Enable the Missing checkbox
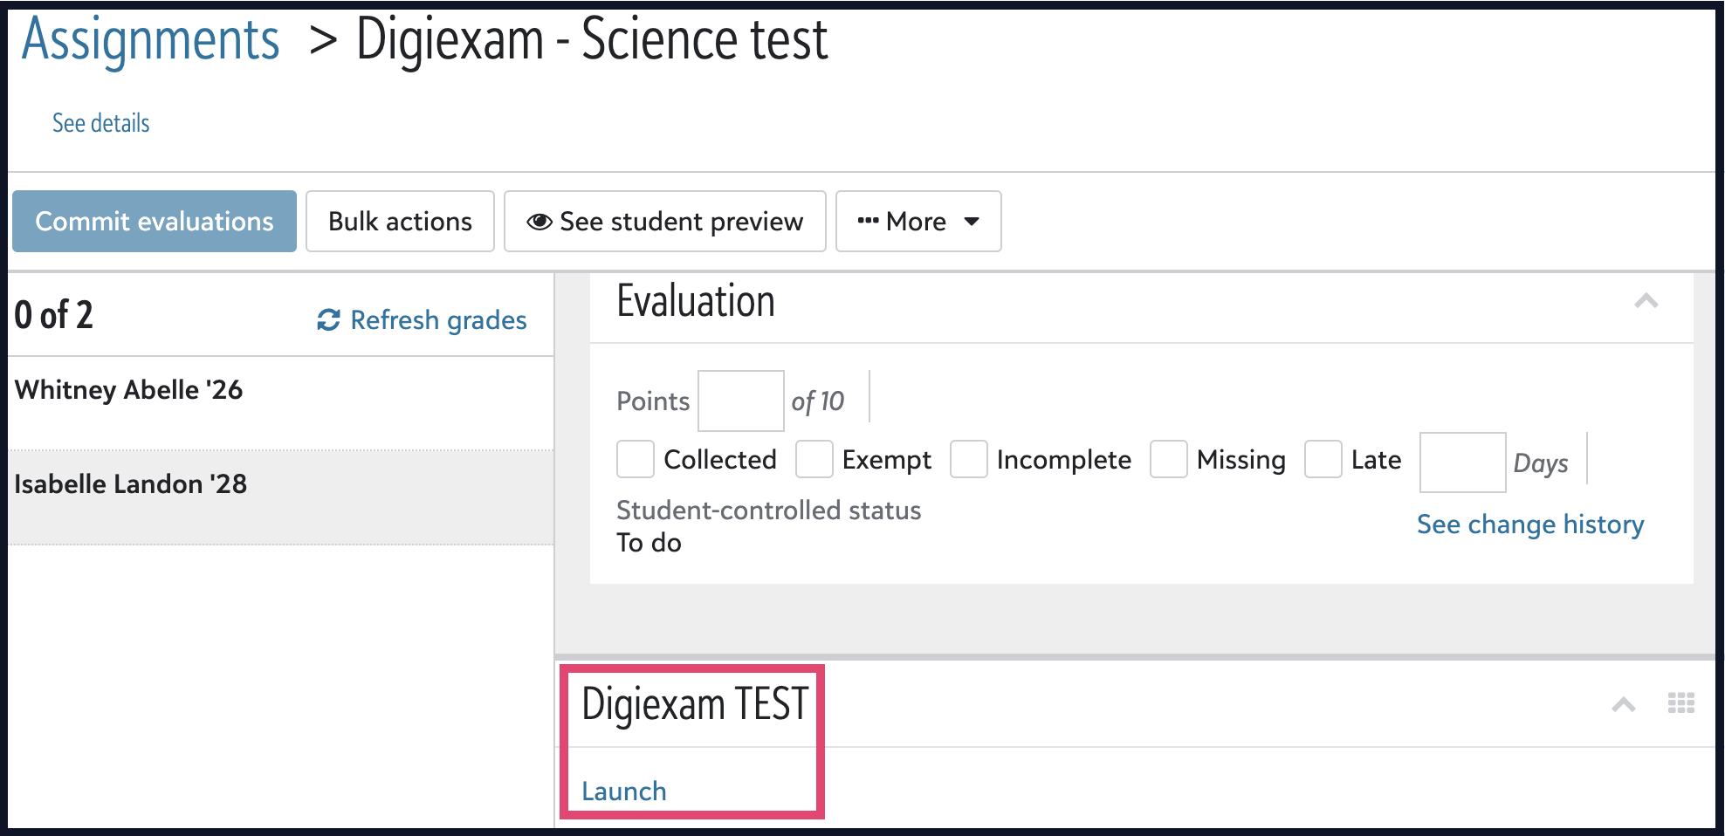 coord(1168,459)
